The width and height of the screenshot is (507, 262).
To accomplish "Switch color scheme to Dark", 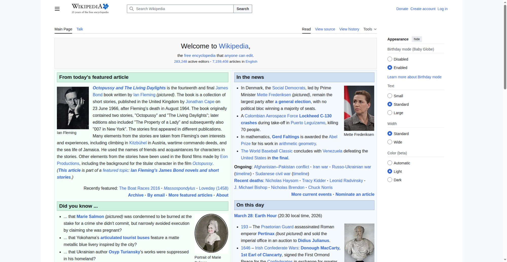I will [390, 180].
